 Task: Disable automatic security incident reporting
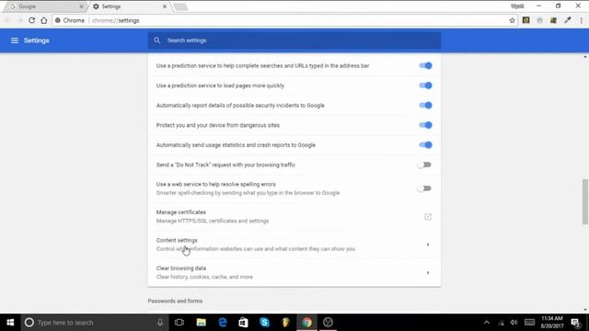(x=425, y=106)
